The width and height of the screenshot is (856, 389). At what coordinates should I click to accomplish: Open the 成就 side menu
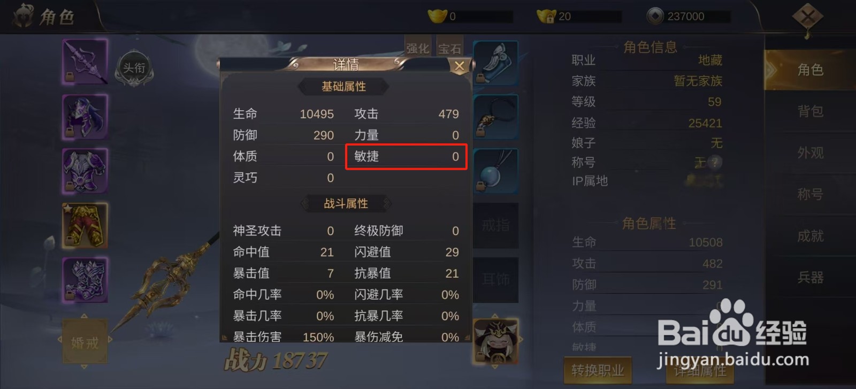point(810,236)
